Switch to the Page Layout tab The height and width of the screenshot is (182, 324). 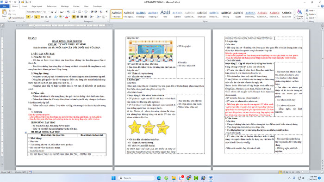pyautogui.click(x=37, y=6)
